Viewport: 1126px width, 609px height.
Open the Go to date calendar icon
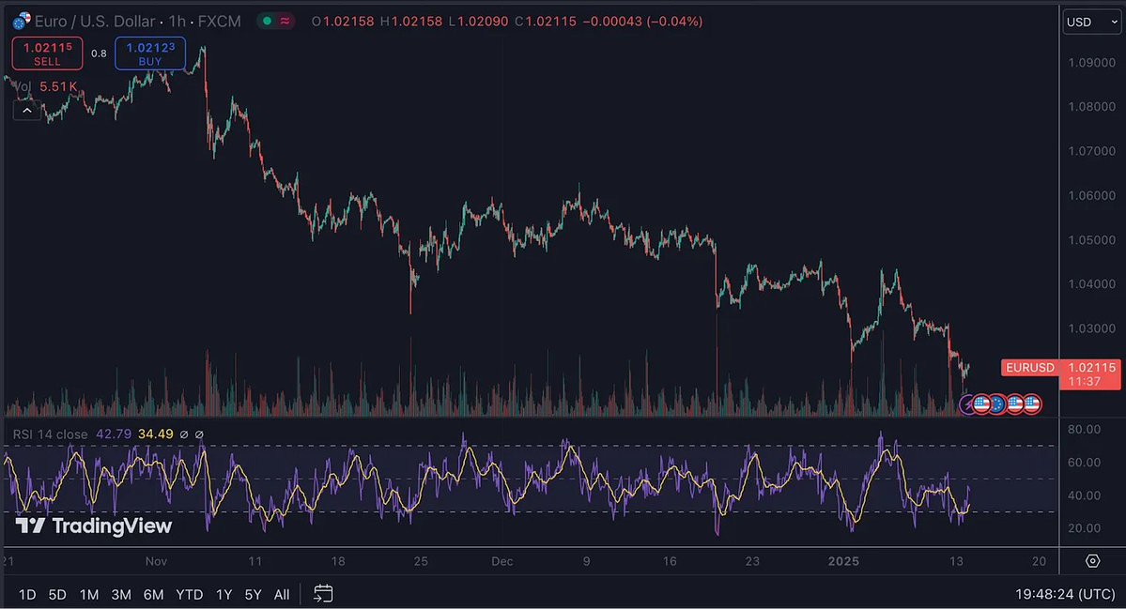click(x=323, y=593)
